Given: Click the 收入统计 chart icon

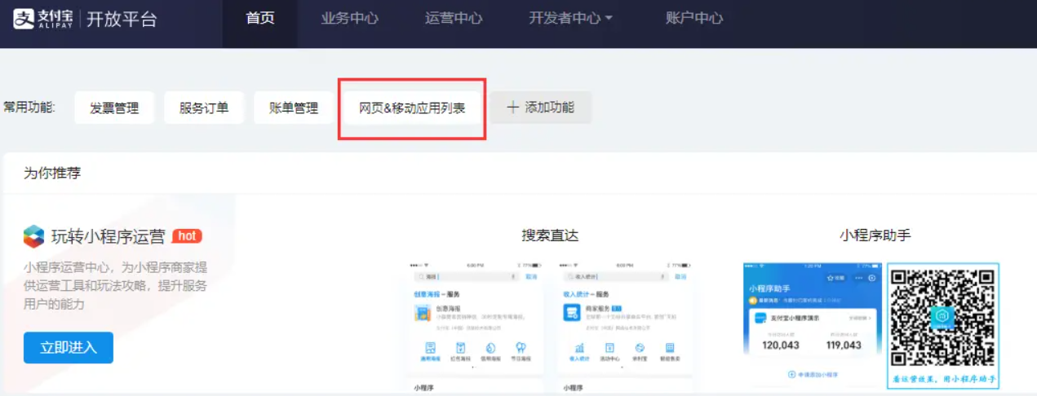Looking at the screenshot, I should pyautogui.click(x=580, y=348).
